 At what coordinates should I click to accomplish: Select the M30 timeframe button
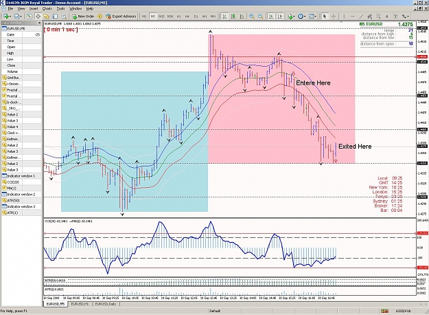coord(170,17)
